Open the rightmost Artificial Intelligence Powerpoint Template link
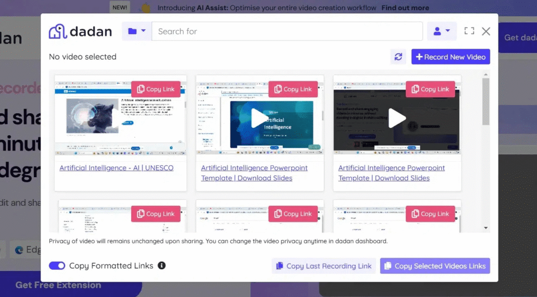Image resolution: width=537 pixels, height=297 pixels. 391,173
